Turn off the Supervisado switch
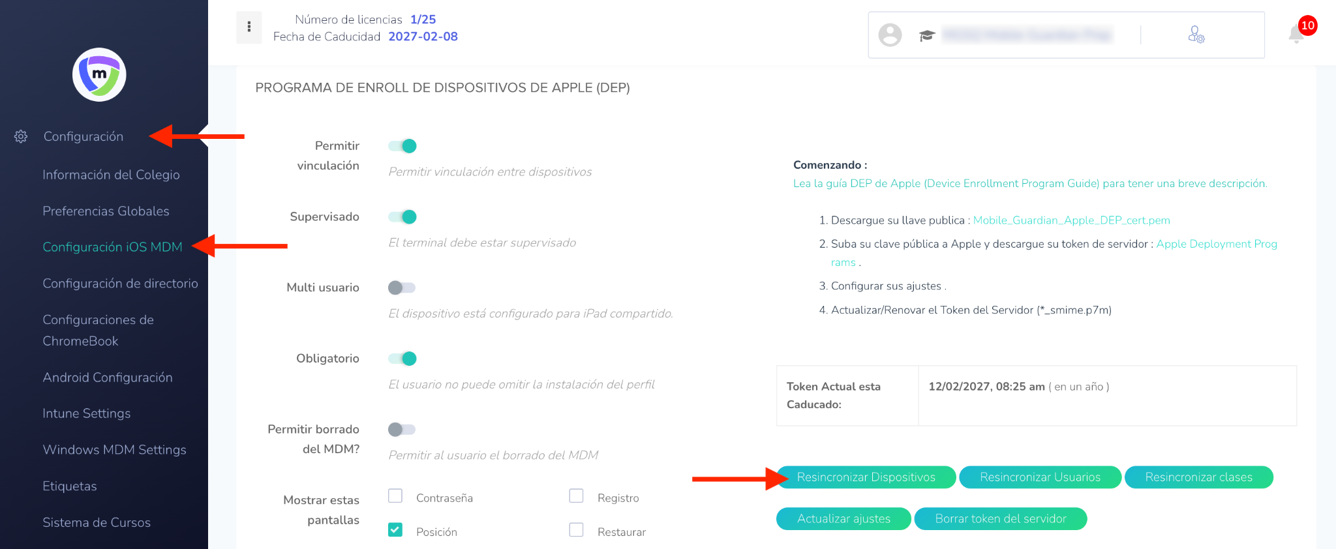This screenshot has width=1336, height=549. coord(402,217)
